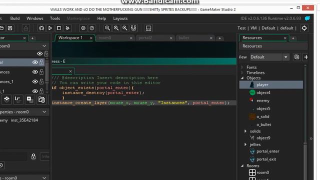Select the enemy object
320x180 pixels.
pos(263,100)
